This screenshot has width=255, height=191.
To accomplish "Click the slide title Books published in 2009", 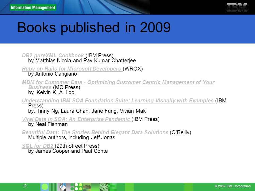I will pos(94,27).
